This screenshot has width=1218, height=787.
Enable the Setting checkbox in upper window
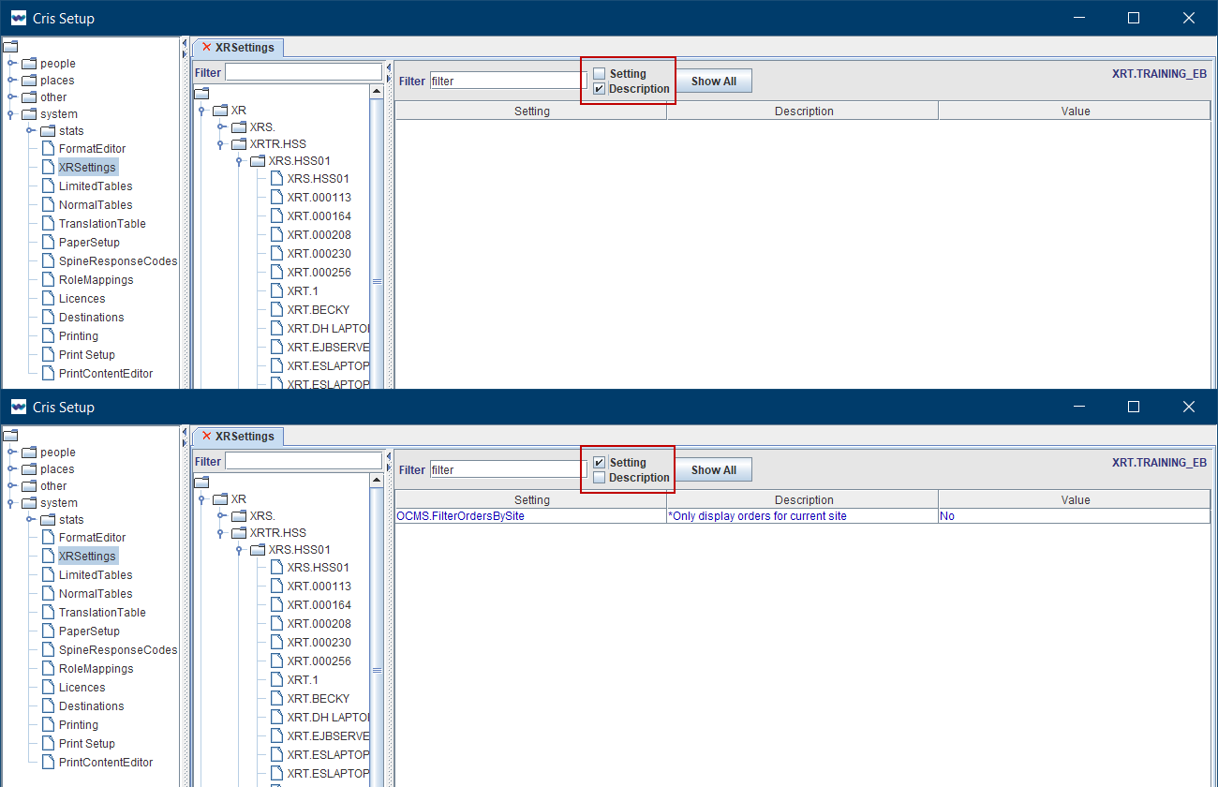(600, 73)
